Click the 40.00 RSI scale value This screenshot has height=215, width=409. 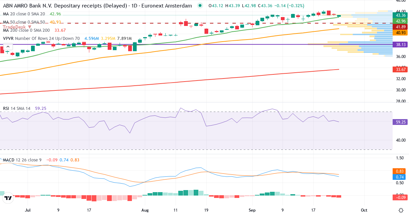click(400, 140)
